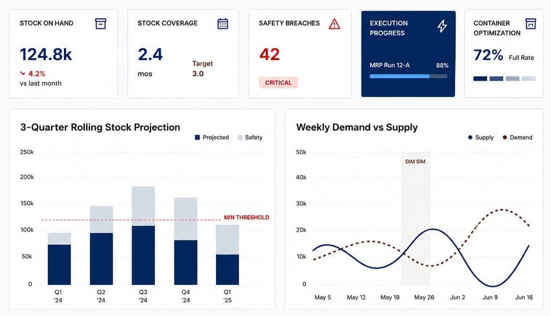This screenshot has height=316, width=551.
Task: Click the STOCK ON HAND heading
Action: point(47,23)
